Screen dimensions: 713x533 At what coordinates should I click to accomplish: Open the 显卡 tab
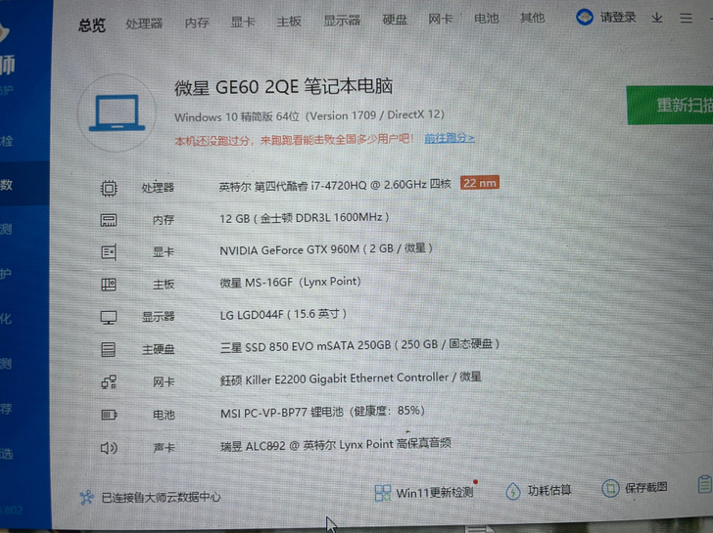tap(243, 22)
